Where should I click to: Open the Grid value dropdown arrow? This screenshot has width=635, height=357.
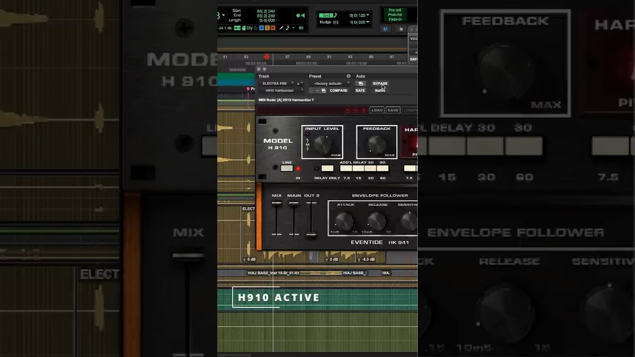coord(368,15)
